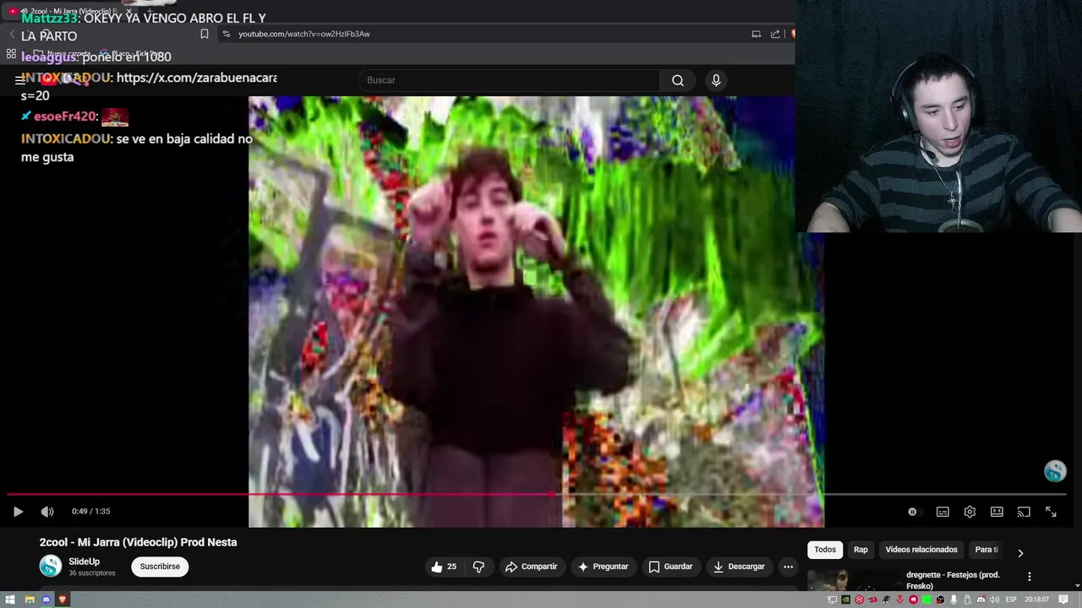Click the magnifier search button

coord(678,80)
